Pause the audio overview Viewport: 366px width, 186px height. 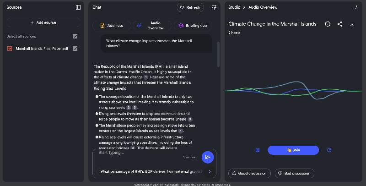(258, 150)
